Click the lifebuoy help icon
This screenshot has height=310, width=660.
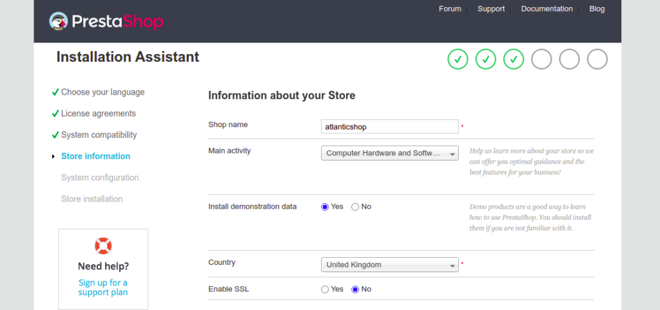(x=103, y=246)
